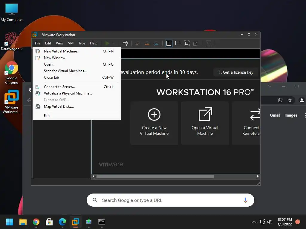Click the Take Snapshot toolbar icon
The image size is (306, 229).
pos(138,43)
